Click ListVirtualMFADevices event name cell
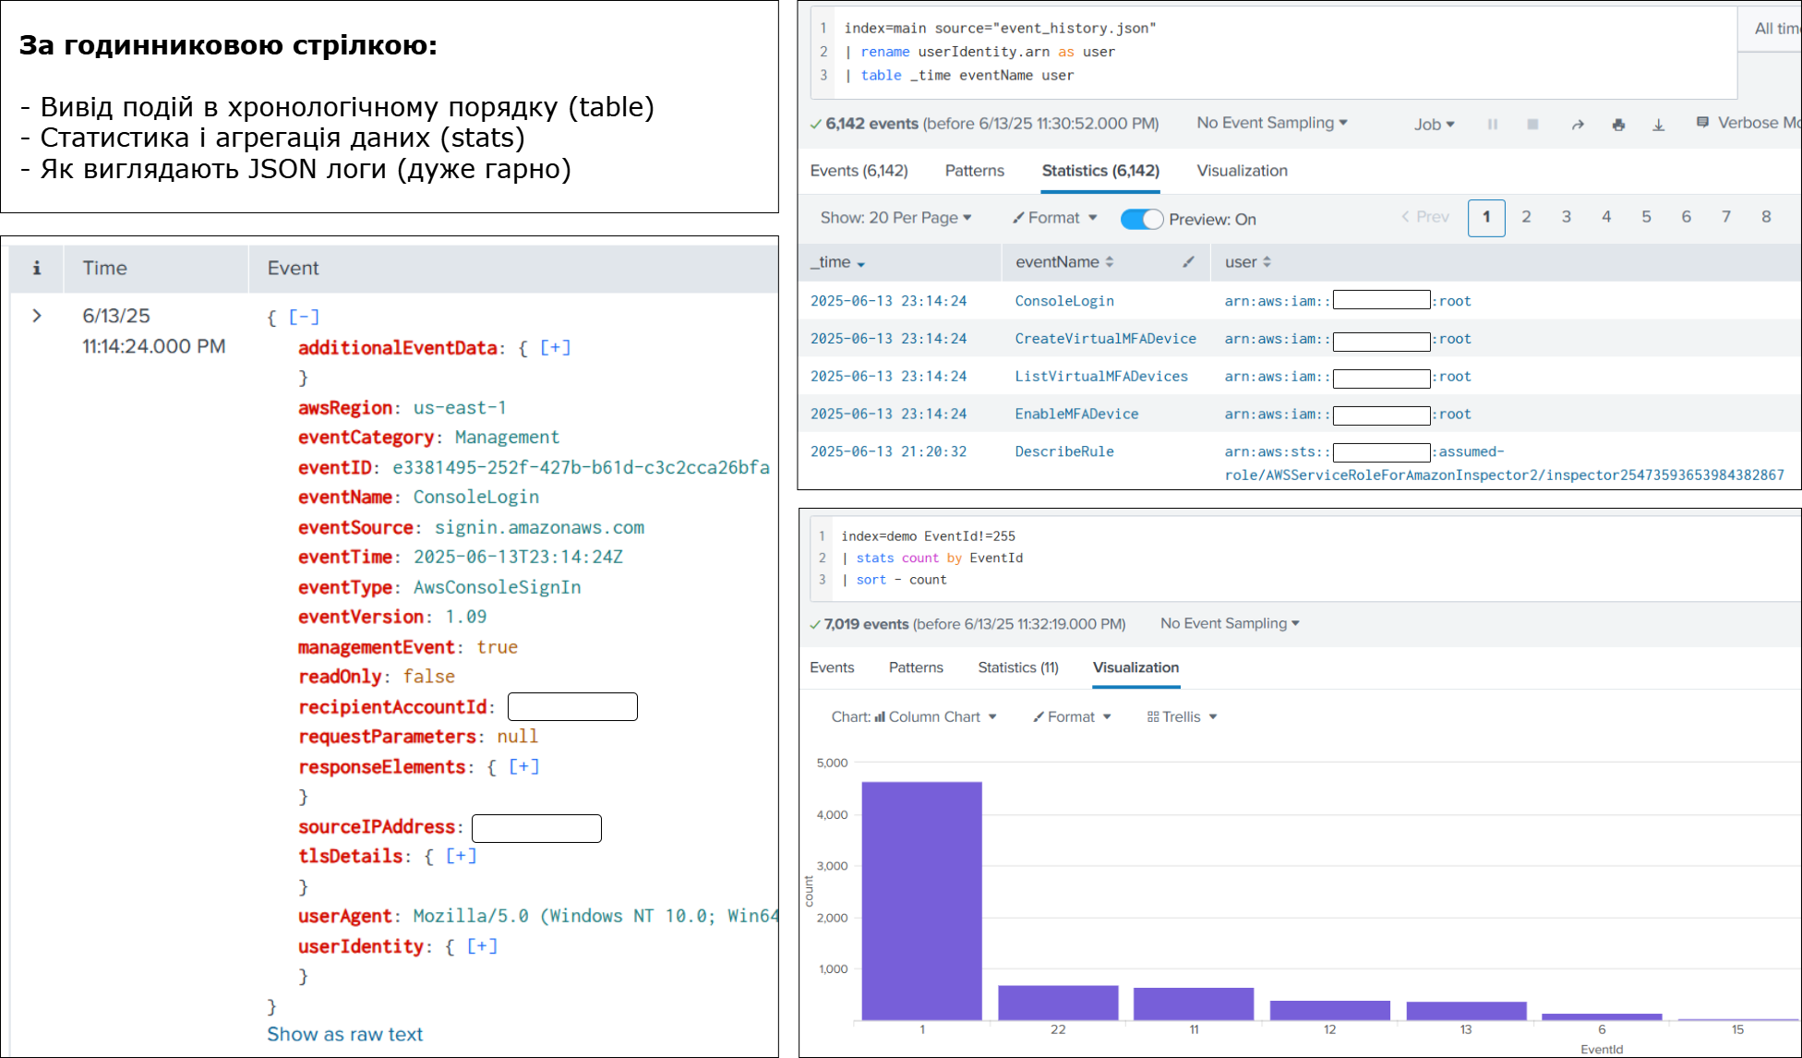This screenshot has width=1802, height=1058. (1101, 377)
